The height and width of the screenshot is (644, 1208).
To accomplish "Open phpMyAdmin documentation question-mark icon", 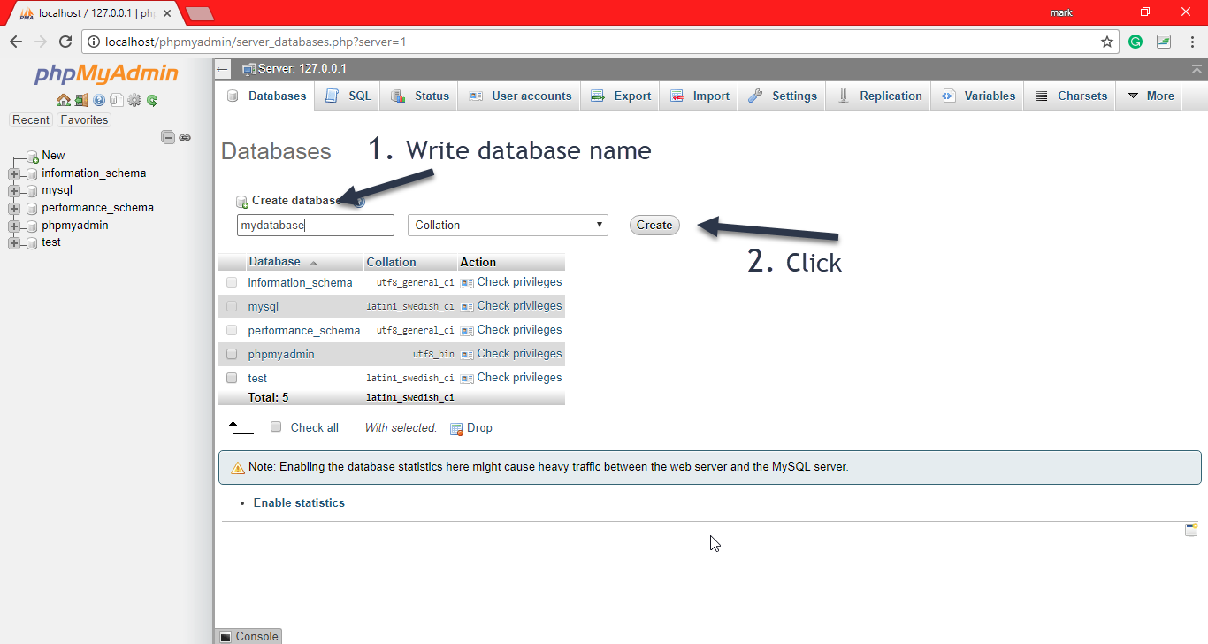I will click(99, 100).
